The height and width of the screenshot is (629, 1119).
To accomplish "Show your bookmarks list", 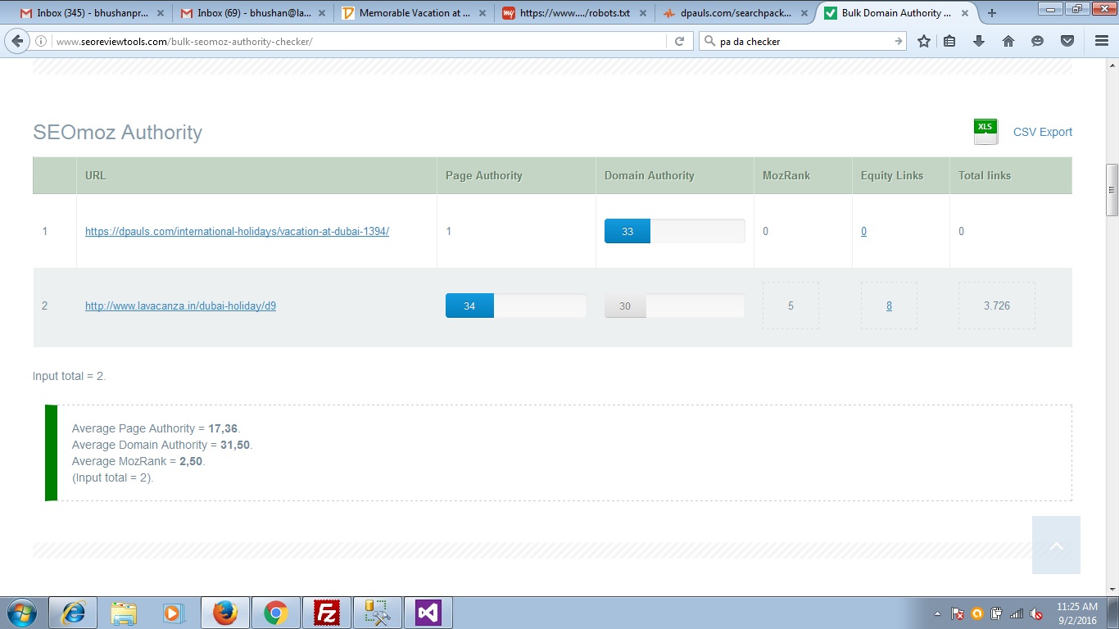I will 949,41.
